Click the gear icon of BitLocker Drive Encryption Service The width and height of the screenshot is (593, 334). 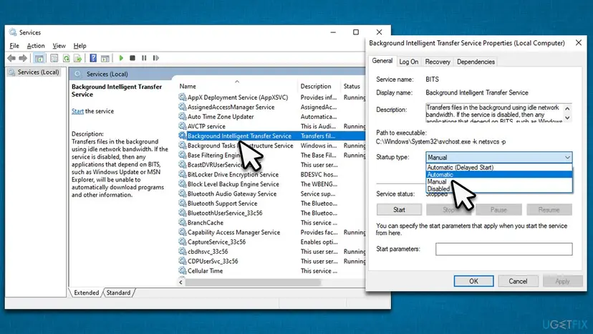coord(183,175)
